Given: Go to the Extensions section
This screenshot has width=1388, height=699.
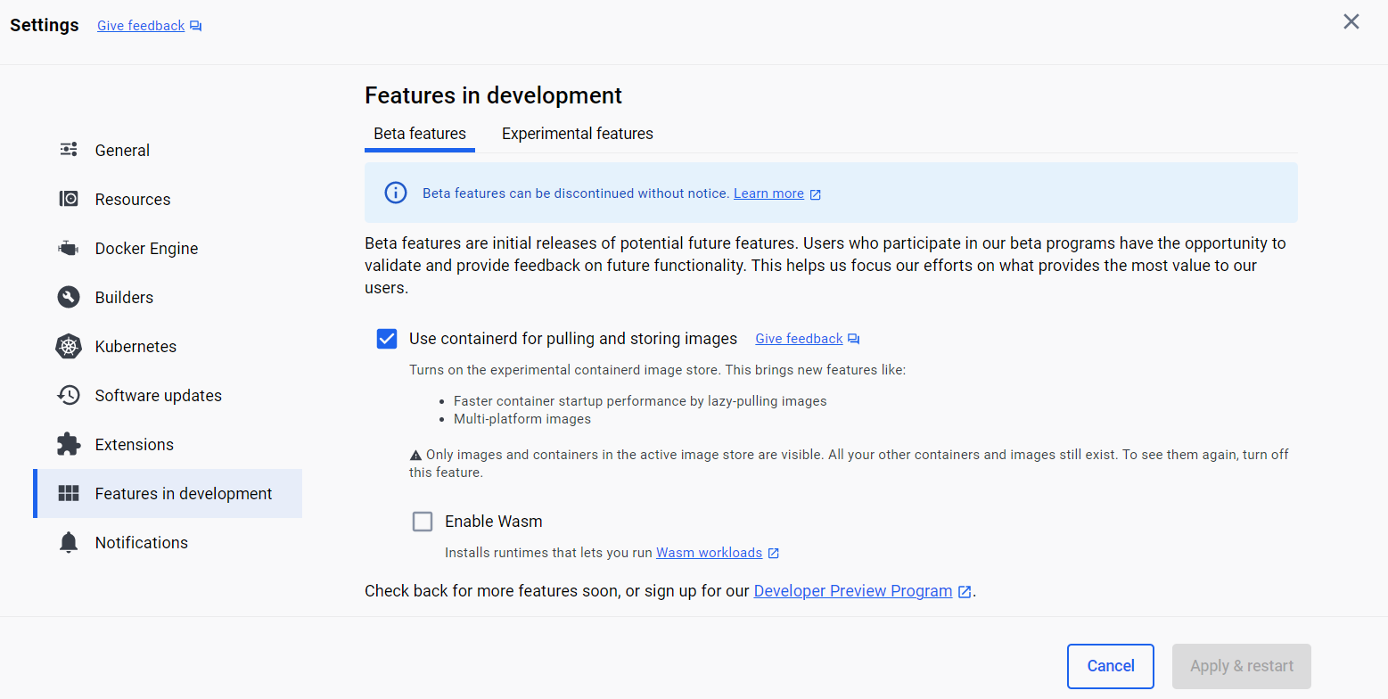Looking at the screenshot, I should coord(168,444).
